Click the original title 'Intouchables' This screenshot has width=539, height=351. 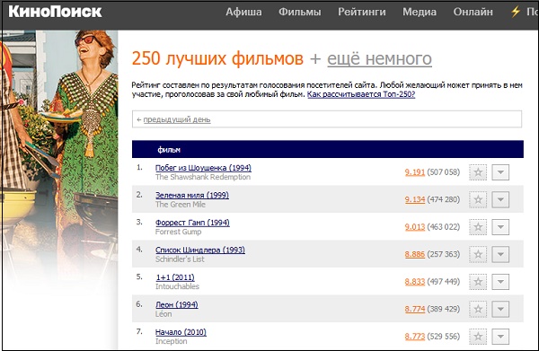[177, 286]
